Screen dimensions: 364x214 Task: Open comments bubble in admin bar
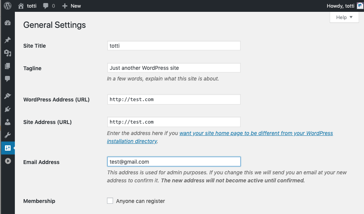49,6
